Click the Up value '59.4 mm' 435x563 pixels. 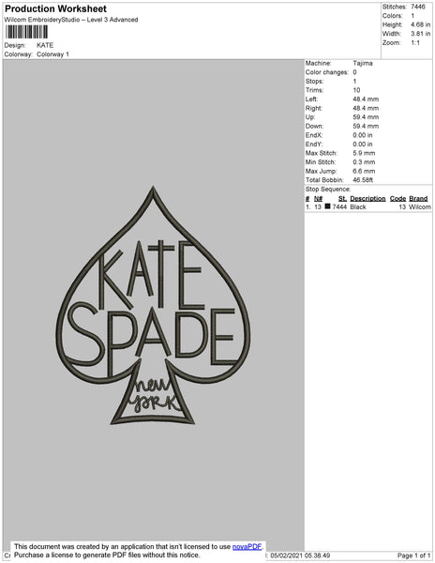pos(366,117)
